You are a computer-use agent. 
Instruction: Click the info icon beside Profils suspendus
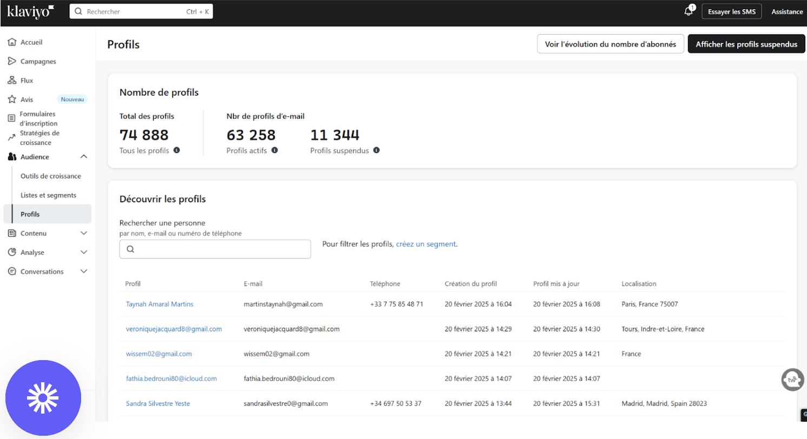tap(376, 150)
